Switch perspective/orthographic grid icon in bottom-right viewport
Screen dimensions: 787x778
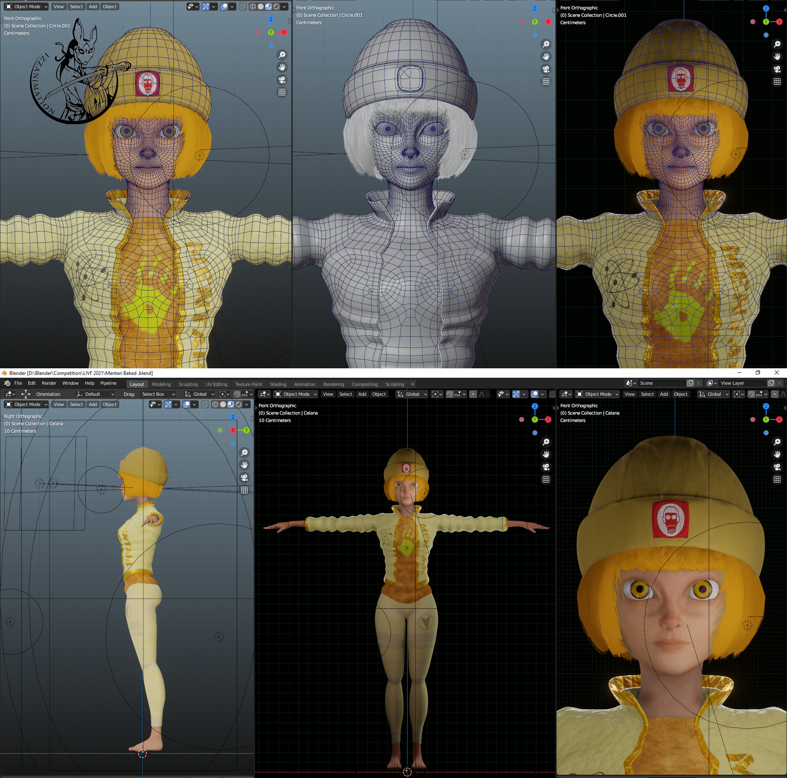[x=777, y=479]
